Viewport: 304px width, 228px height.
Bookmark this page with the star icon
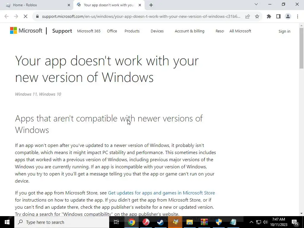pos(257,17)
